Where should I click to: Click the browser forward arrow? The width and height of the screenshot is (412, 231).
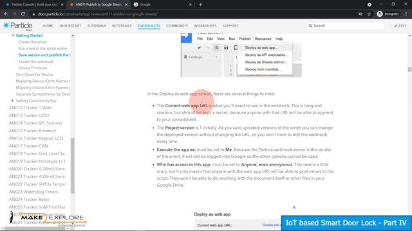coord(14,14)
